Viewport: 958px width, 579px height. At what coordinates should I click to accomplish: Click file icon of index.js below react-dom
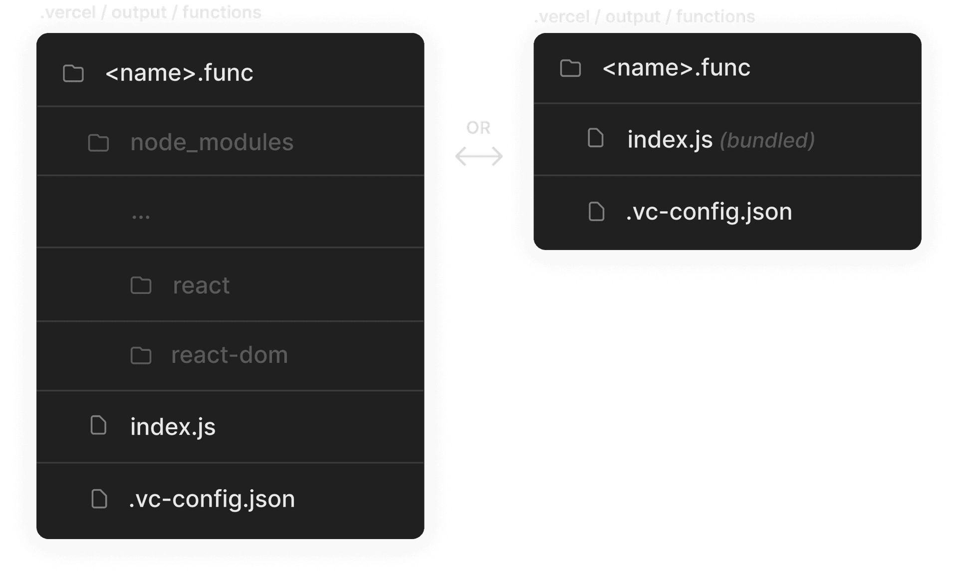[x=98, y=426]
